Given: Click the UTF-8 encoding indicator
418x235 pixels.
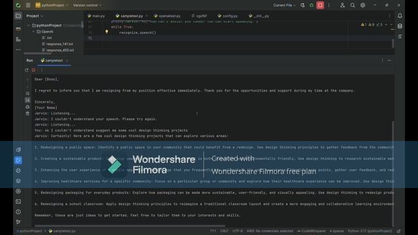Looking at the screenshot, I should [238, 231].
